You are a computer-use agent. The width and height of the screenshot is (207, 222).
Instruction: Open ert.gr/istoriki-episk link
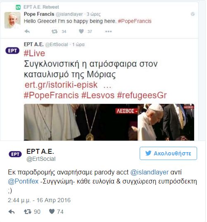pyautogui.click(x=61, y=85)
